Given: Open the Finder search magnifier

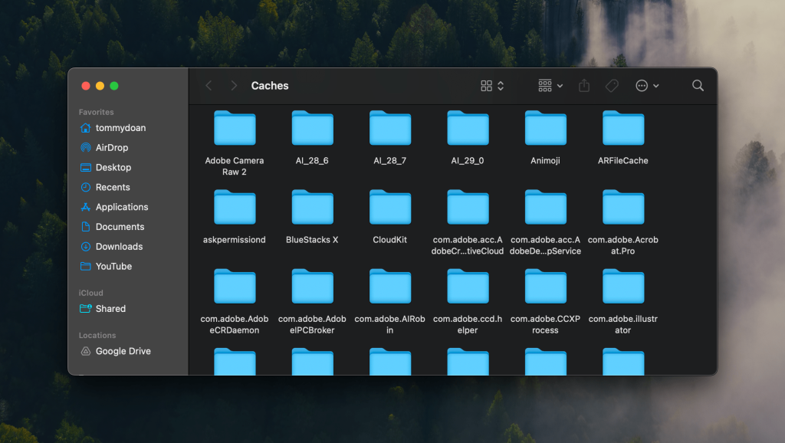Looking at the screenshot, I should click(698, 86).
